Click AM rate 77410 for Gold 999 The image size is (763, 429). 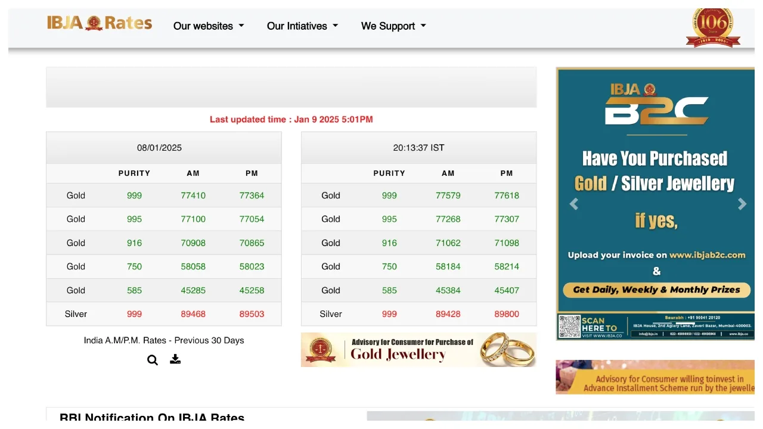coord(193,195)
